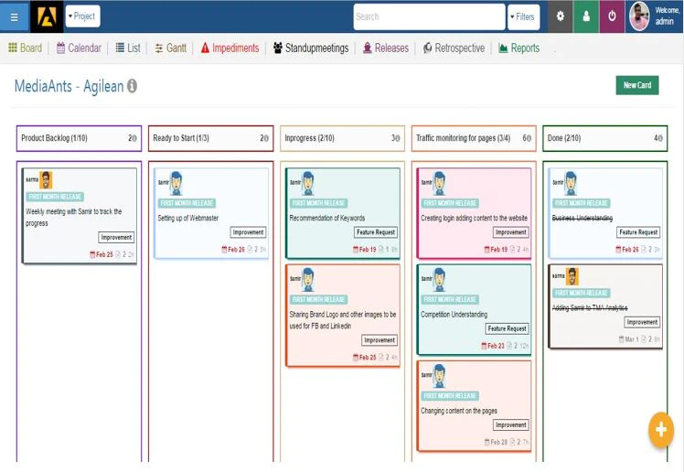
Task: Open the Setting up of Webmaster card
Action: click(211, 213)
